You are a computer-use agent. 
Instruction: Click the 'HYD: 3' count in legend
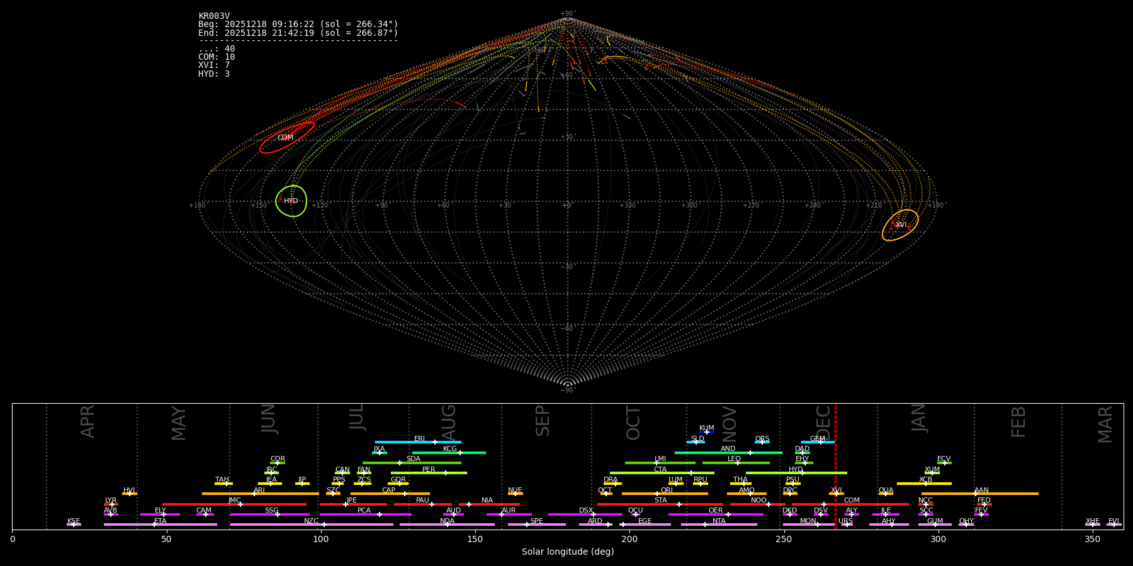[214, 74]
